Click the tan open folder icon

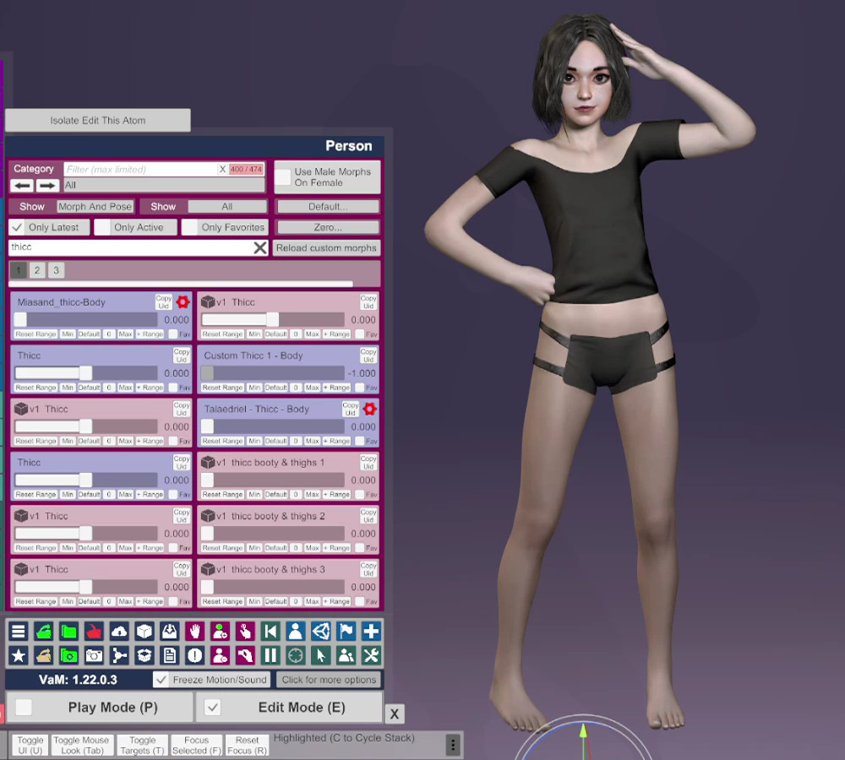coord(43,655)
